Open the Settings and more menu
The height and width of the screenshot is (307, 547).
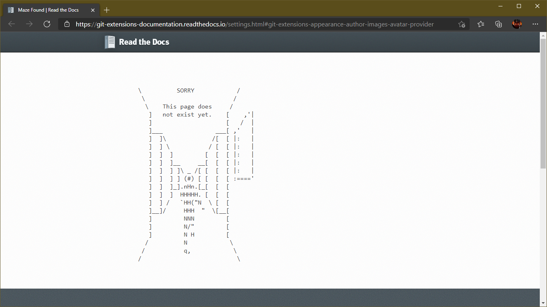535,24
